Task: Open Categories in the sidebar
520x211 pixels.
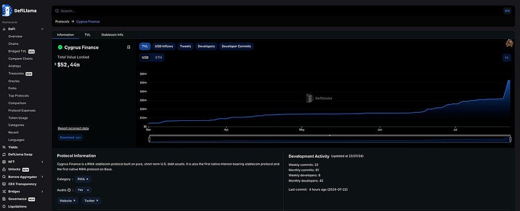Action: pos(16,125)
